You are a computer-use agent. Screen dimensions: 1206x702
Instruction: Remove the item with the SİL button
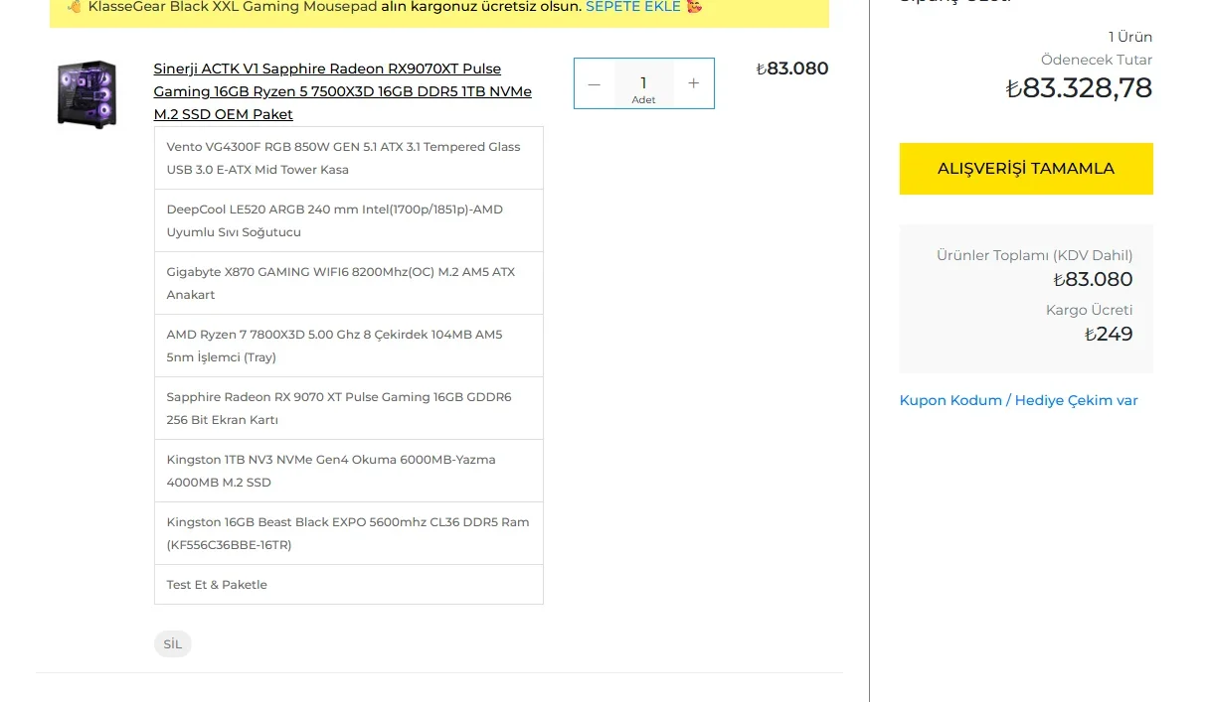[x=173, y=643]
